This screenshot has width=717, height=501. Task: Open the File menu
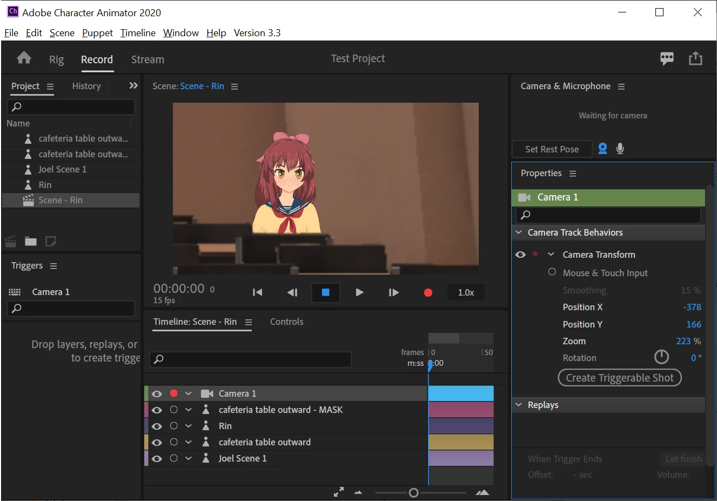[x=11, y=33]
